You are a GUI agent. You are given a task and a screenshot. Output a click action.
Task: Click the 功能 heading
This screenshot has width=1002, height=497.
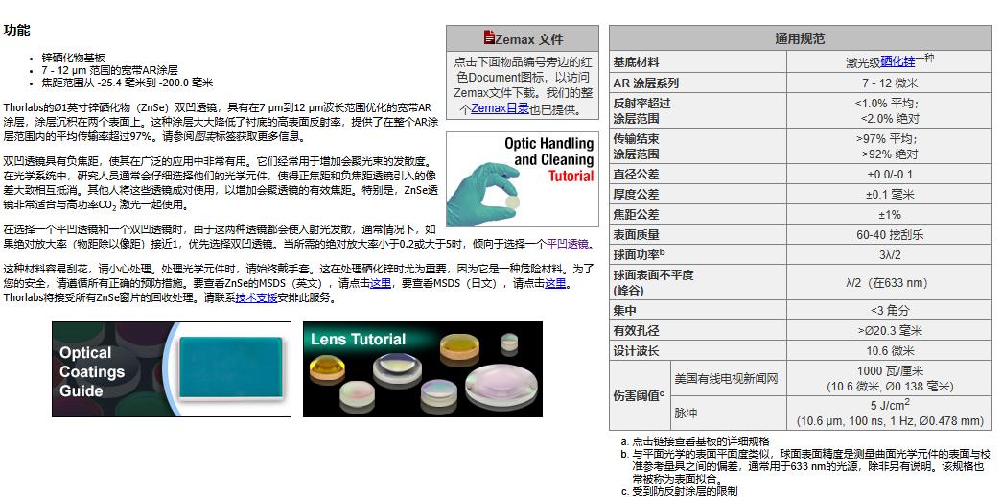(x=16, y=30)
